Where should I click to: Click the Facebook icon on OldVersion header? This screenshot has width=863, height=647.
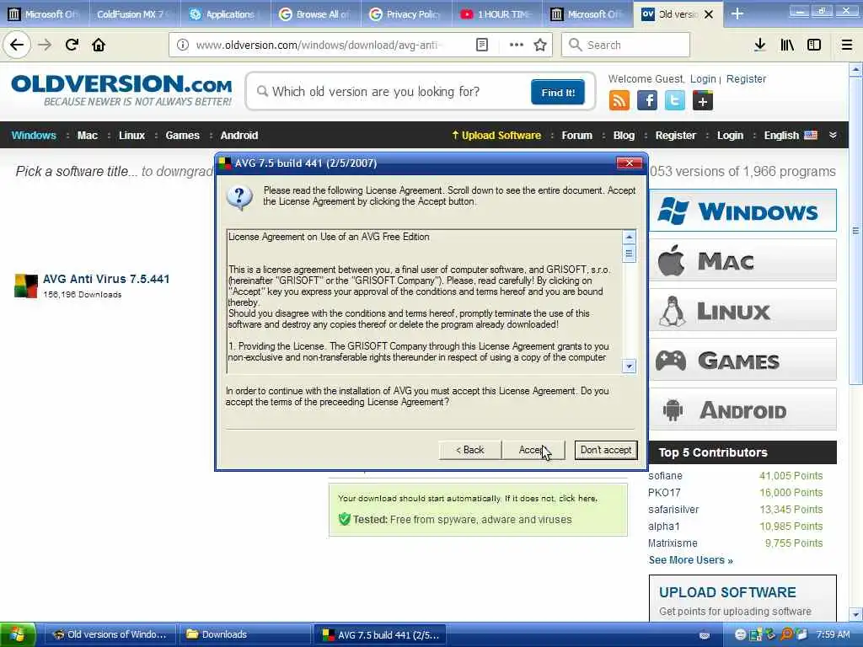tap(647, 101)
